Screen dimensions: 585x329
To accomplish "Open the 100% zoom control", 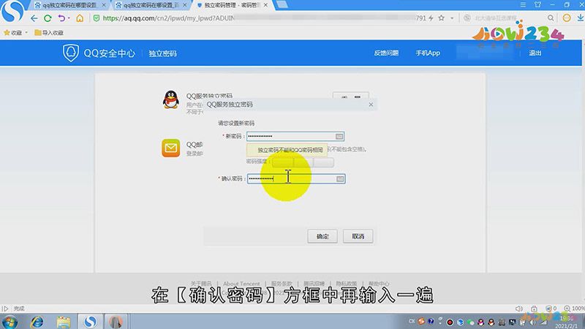I will click(x=574, y=309).
